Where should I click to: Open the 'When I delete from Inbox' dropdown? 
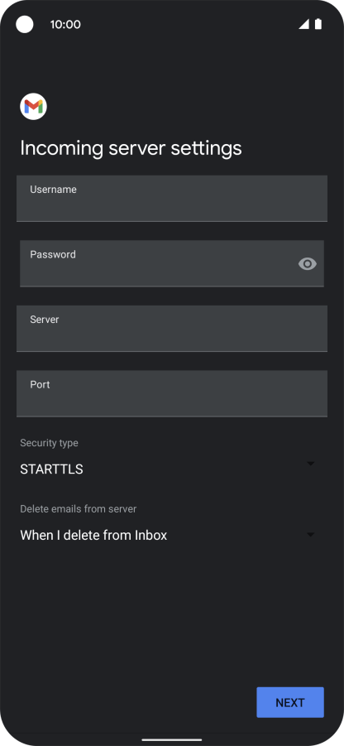pos(168,535)
